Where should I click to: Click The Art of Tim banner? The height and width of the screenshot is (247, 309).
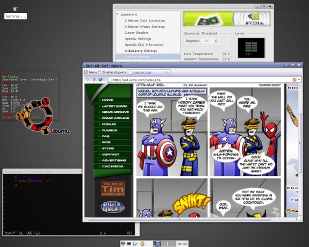[x=112, y=188]
